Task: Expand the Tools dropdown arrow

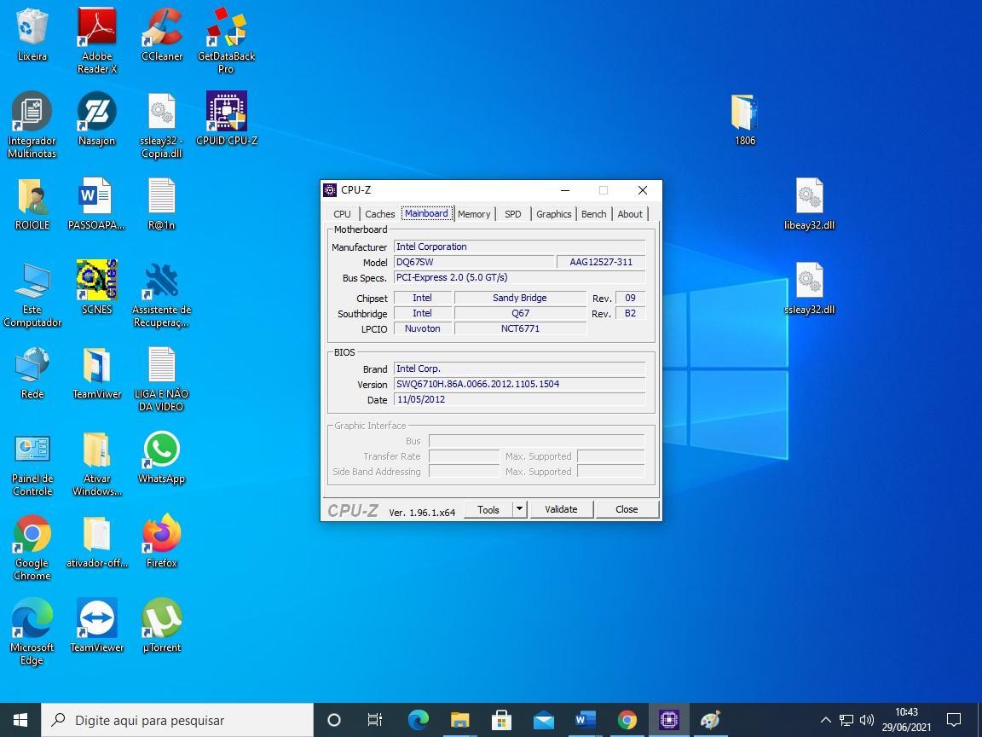Action: tap(520, 509)
